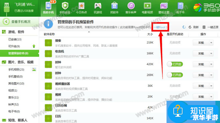Select 铃声(52) in sidebar
Screen dimensions: 220x123
click(x=13, y=104)
